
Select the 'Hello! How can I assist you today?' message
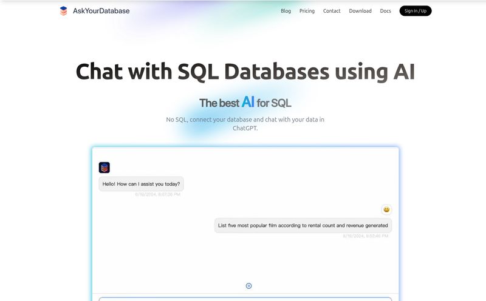[141, 184]
